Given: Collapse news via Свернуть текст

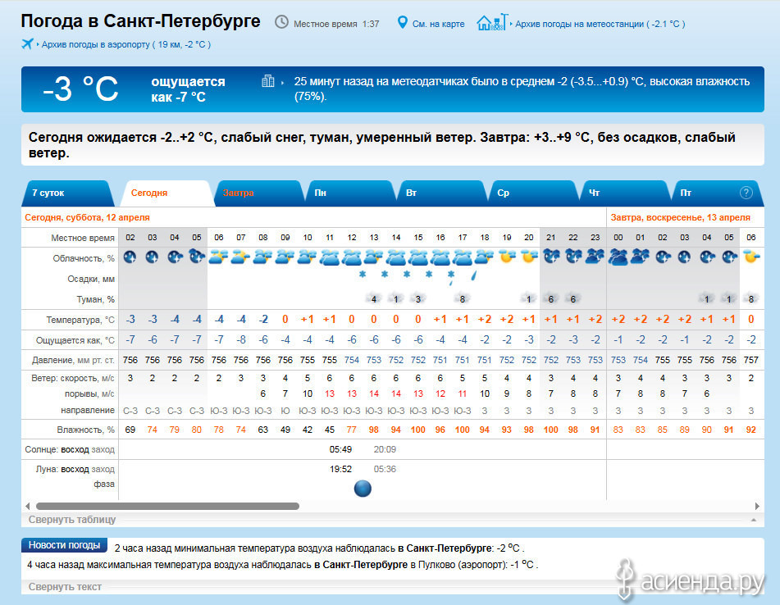Looking at the screenshot, I should click(65, 587).
